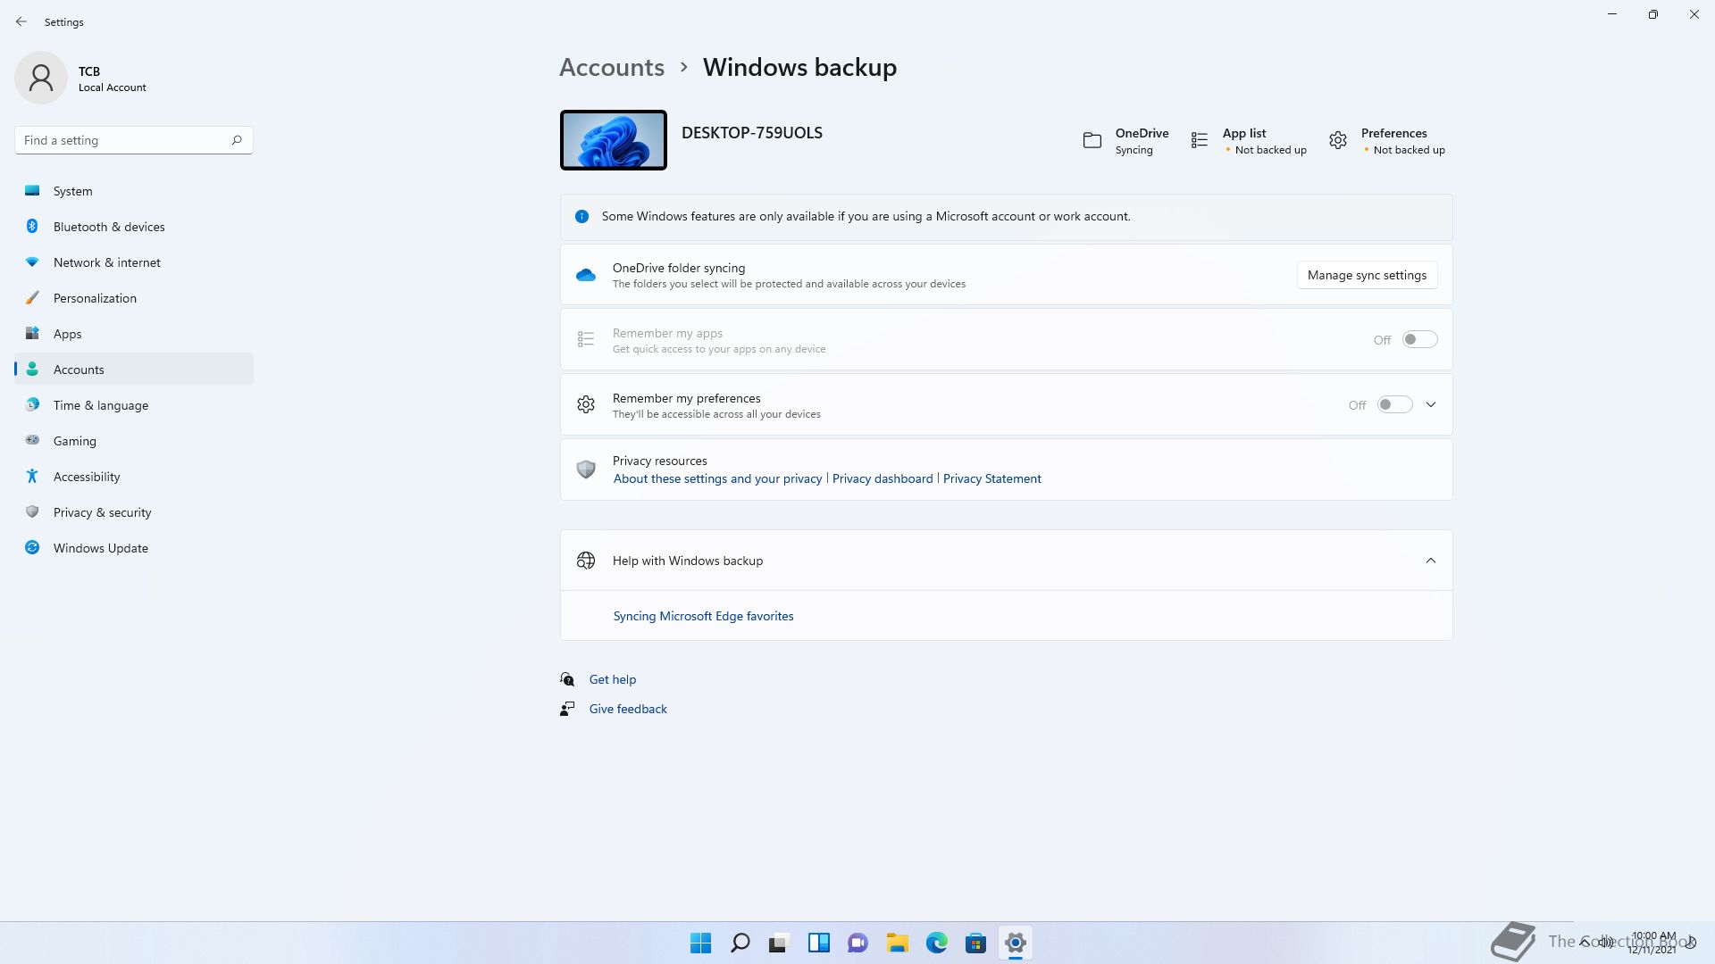Open Bluetooth & devices category
The height and width of the screenshot is (964, 1715).
pyautogui.click(x=134, y=227)
